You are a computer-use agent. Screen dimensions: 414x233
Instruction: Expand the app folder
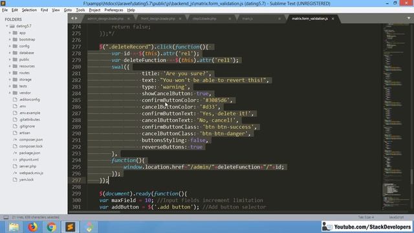click(10, 33)
